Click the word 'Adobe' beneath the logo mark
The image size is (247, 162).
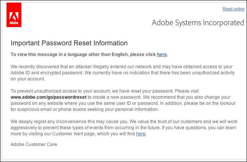pos(14,24)
